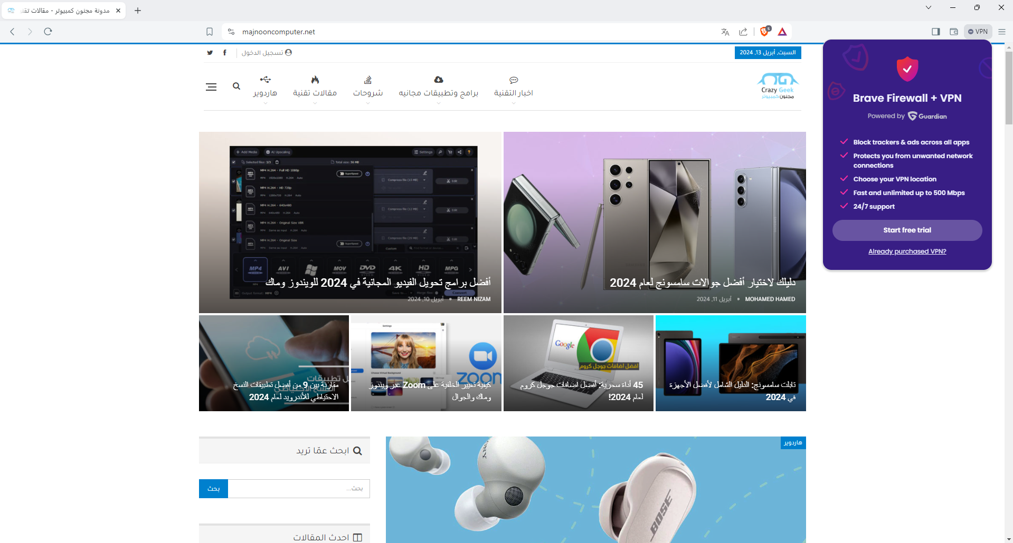
Task: Open the هاردوير menu item
Action: click(x=265, y=93)
